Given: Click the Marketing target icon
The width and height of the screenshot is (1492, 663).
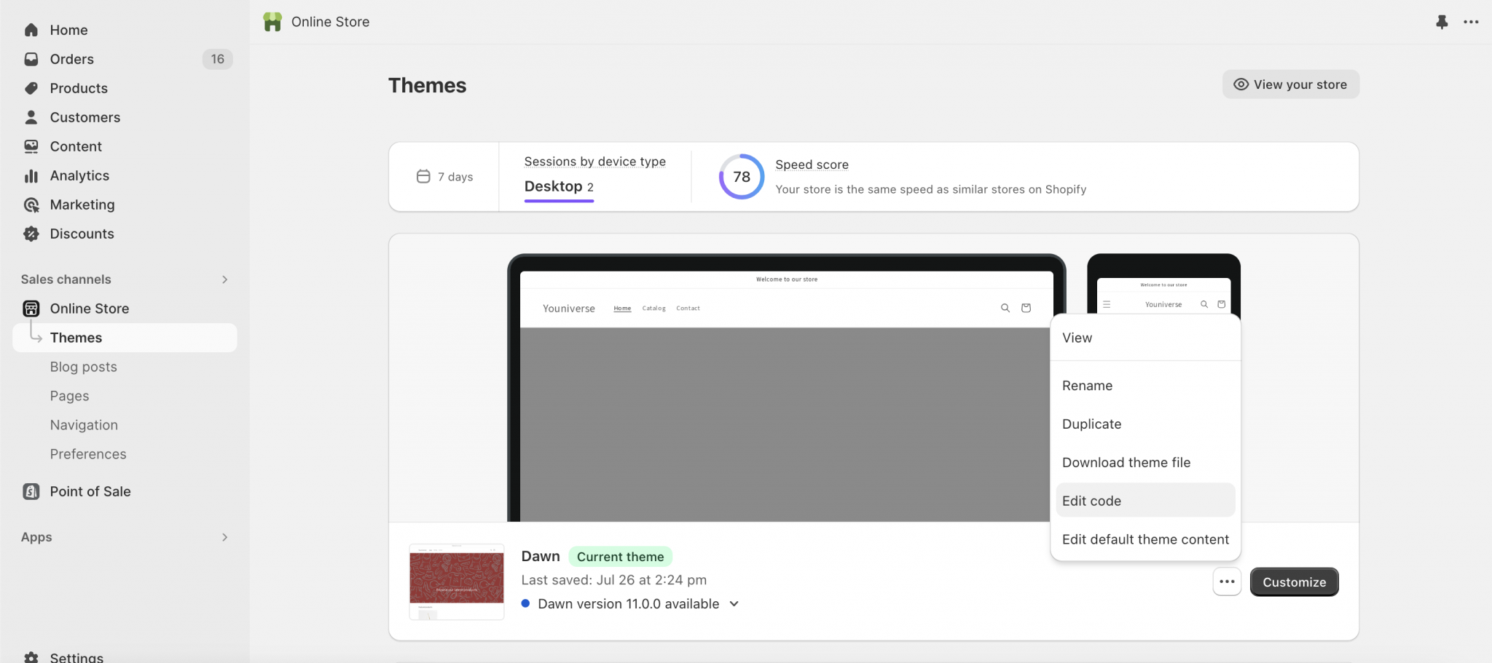Looking at the screenshot, I should point(31,205).
